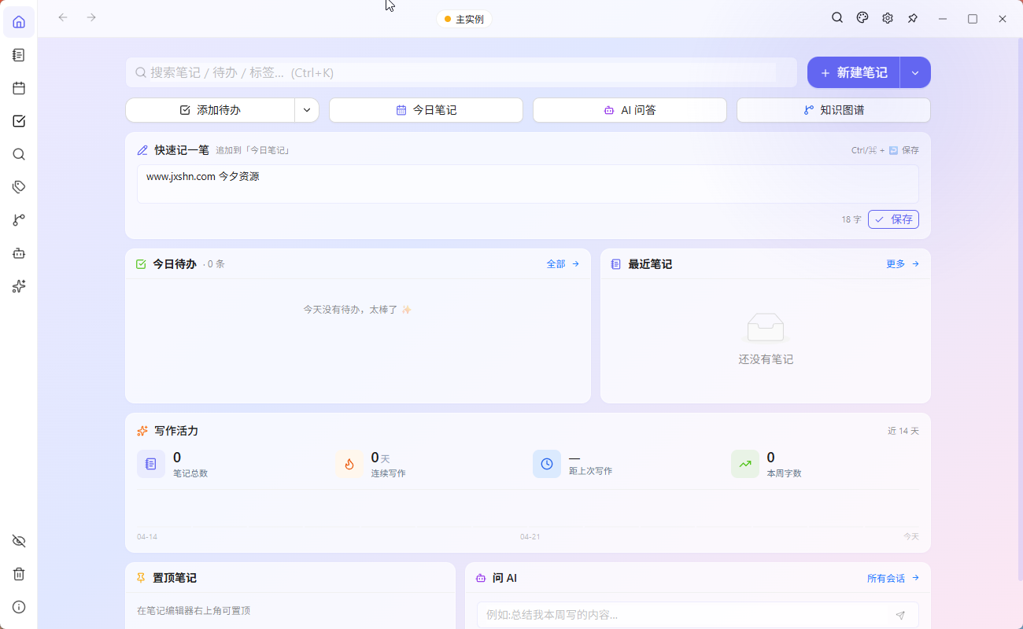The height and width of the screenshot is (629, 1023).
Task: Expand the 新建笔记 dropdown arrow
Action: tap(915, 72)
